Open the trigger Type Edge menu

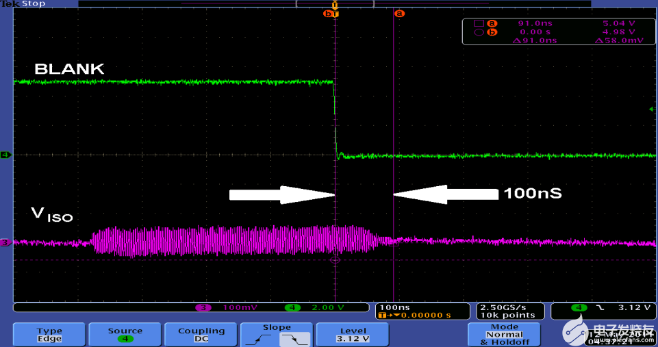click(x=49, y=335)
